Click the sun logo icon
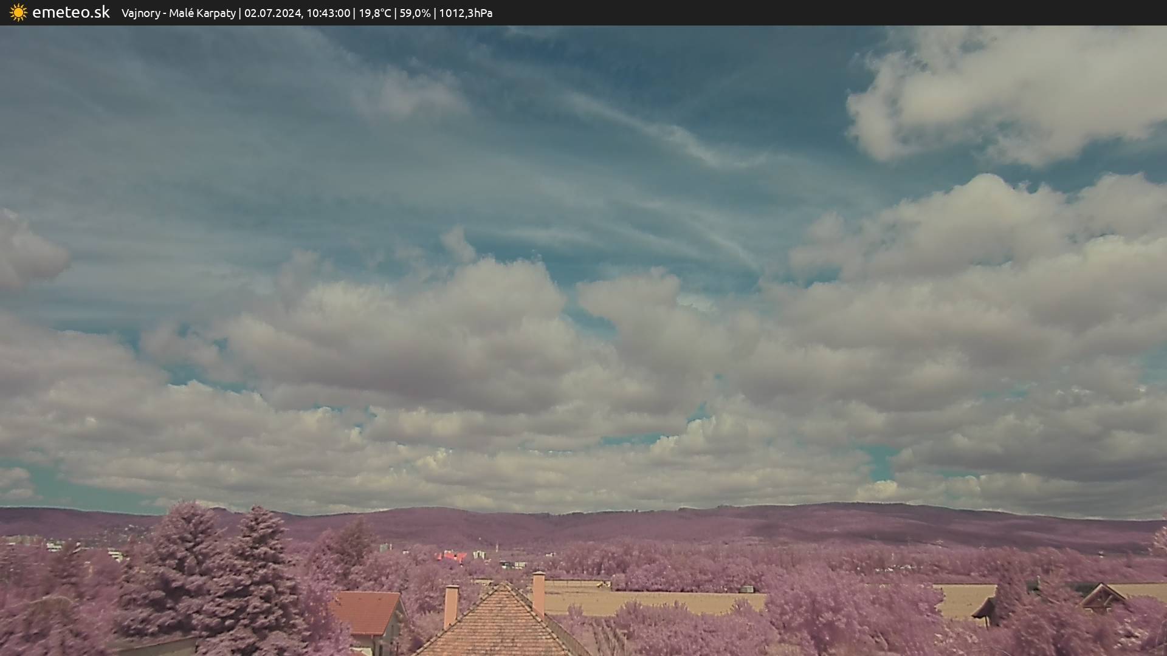Viewport: 1167px width, 656px height. tap(18, 12)
